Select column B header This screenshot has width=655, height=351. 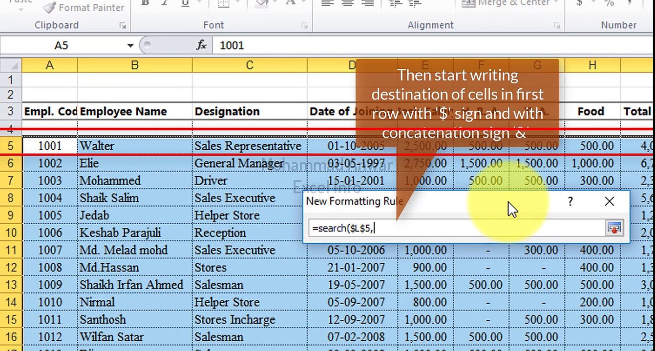click(135, 65)
